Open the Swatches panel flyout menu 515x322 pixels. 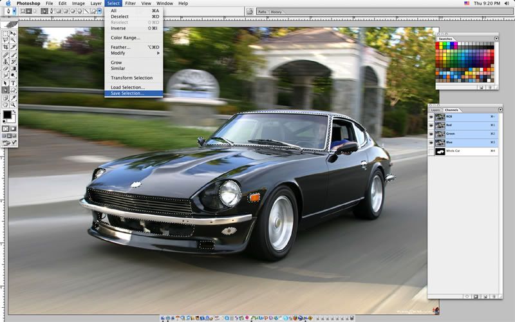pyautogui.click(x=496, y=38)
